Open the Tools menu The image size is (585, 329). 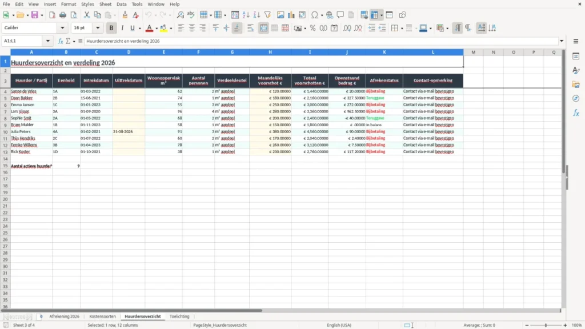(137, 4)
